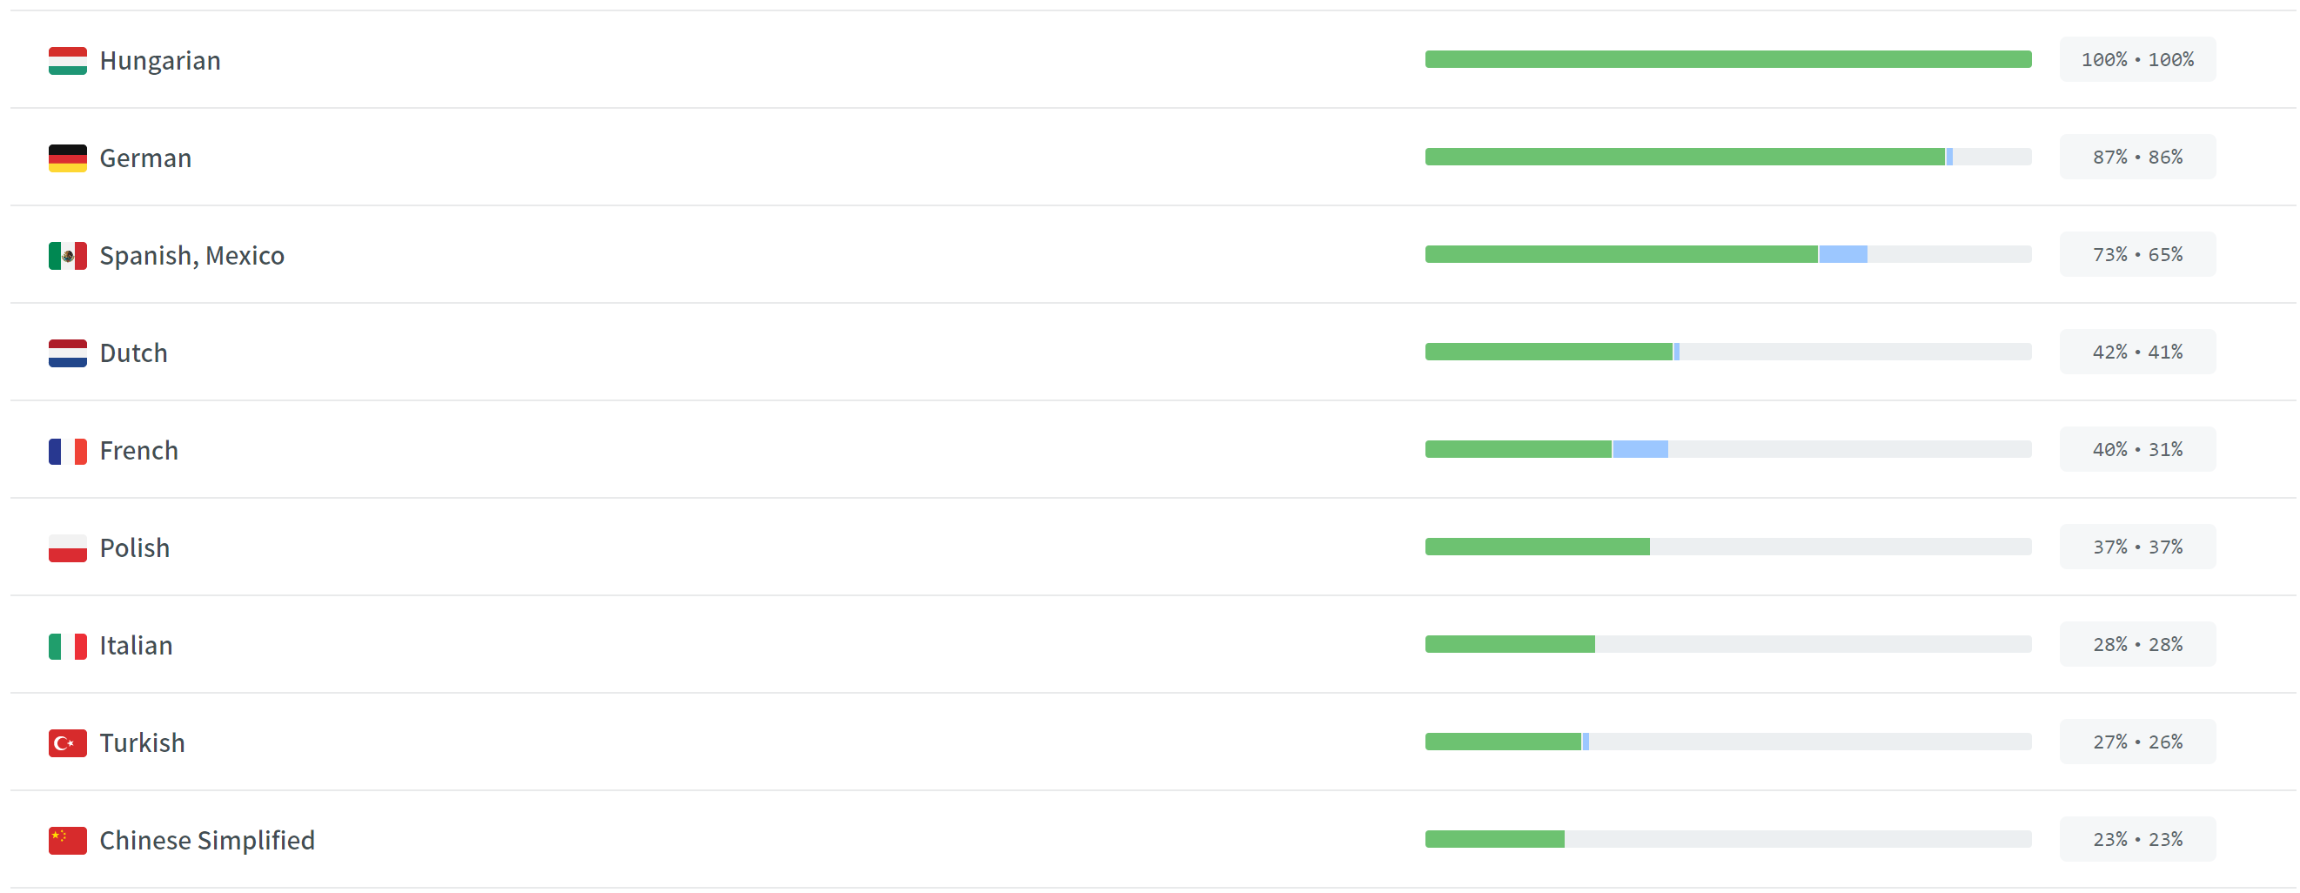Click the German flag icon
Image resolution: width=2300 pixels, height=893 pixels.
tap(68, 158)
